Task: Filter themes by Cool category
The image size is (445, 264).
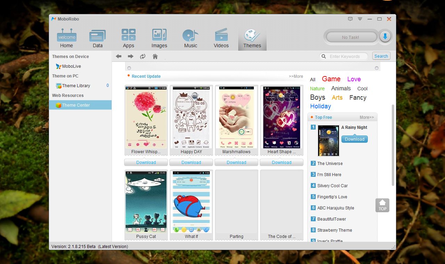Action: click(x=362, y=89)
